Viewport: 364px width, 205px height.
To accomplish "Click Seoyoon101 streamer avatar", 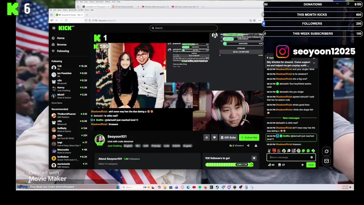I will point(100,140).
